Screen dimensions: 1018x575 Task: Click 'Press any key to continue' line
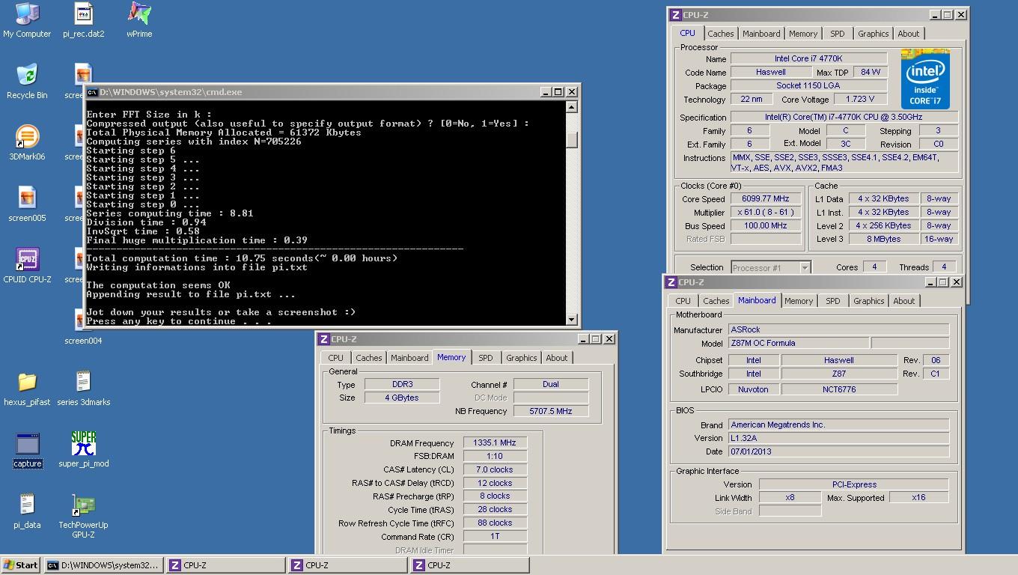click(178, 321)
